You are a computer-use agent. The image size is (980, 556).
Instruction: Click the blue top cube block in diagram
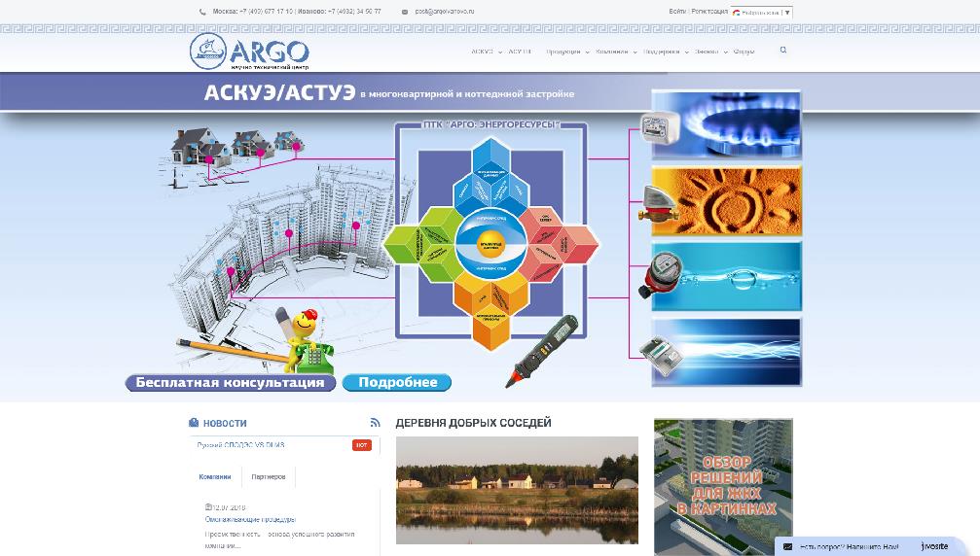491,175
